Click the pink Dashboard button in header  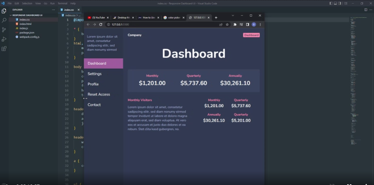click(x=251, y=35)
